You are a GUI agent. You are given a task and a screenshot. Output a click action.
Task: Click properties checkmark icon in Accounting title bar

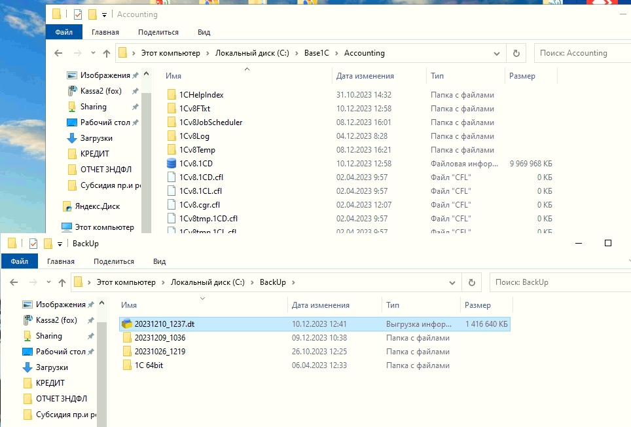[78, 14]
